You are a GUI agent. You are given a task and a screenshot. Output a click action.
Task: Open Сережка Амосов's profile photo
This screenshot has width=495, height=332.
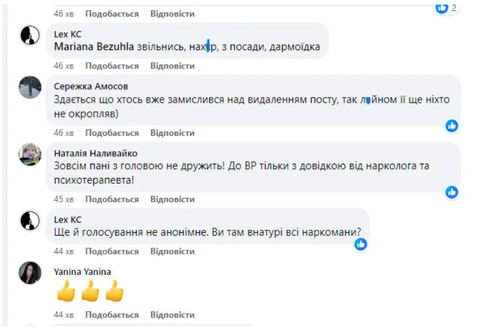tap(30, 87)
